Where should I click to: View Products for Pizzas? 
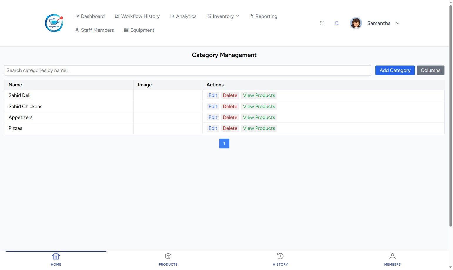tap(259, 128)
